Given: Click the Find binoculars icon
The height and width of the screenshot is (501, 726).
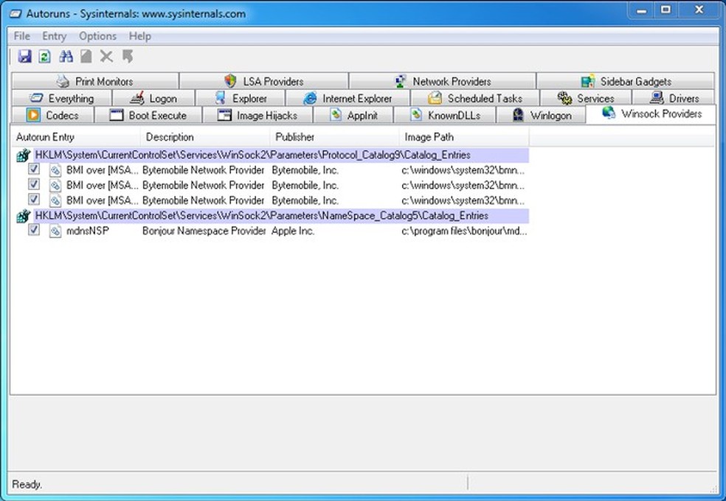Looking at the screenshot, I should [x=66, y=57].
